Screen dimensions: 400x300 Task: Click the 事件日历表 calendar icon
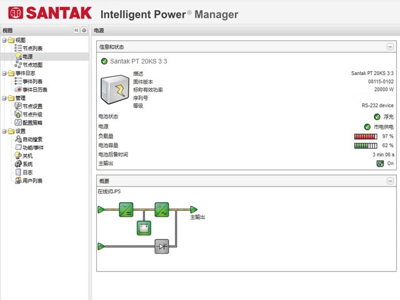coord(18,89)
